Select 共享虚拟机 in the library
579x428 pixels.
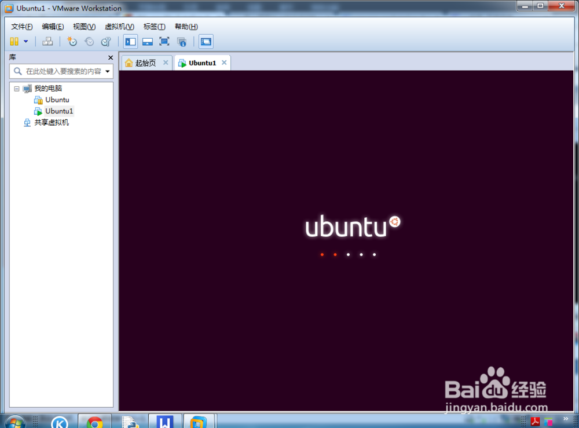click(x=52, y=123)
